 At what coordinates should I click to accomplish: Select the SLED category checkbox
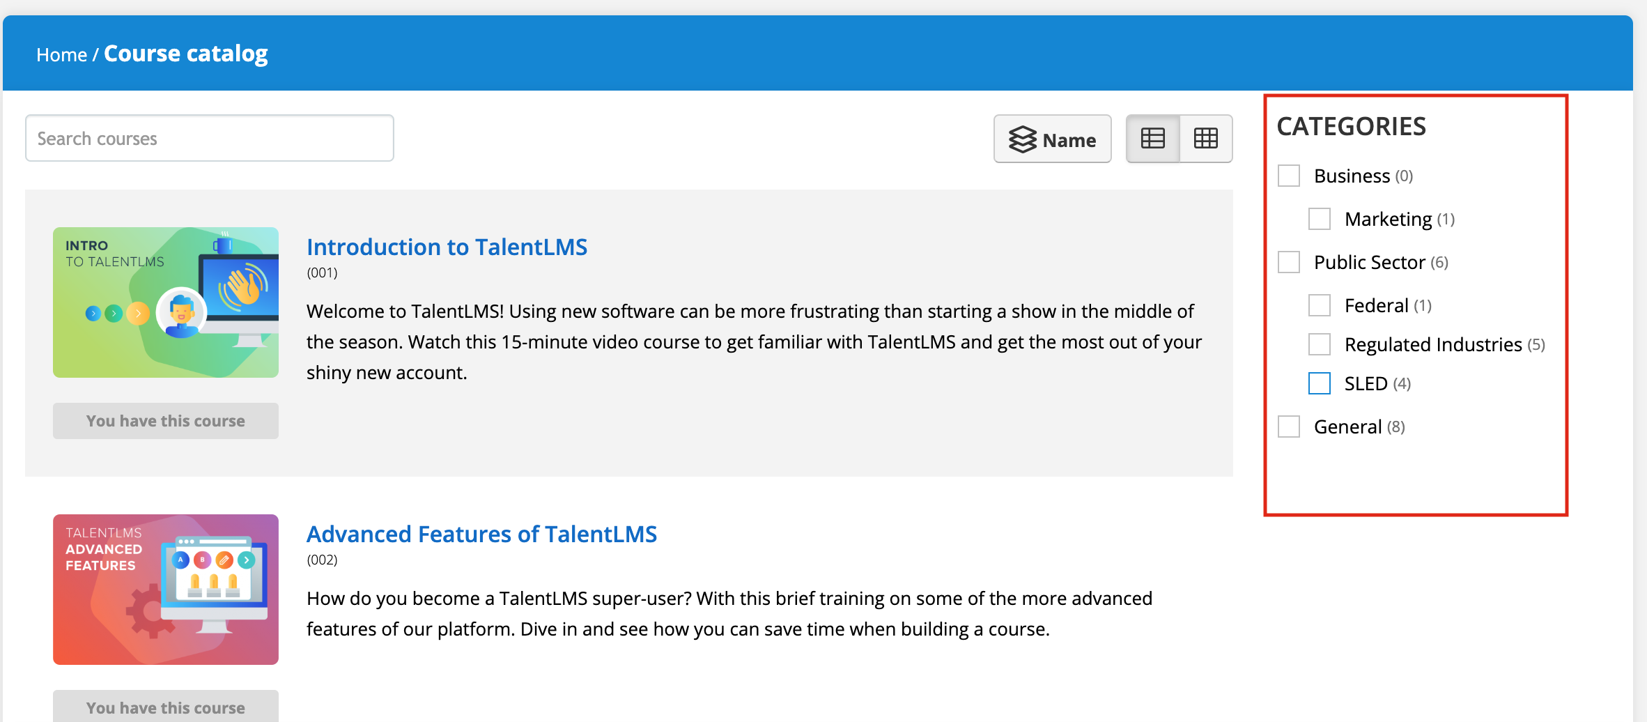pyautogui.click(x=1320, y=383)
